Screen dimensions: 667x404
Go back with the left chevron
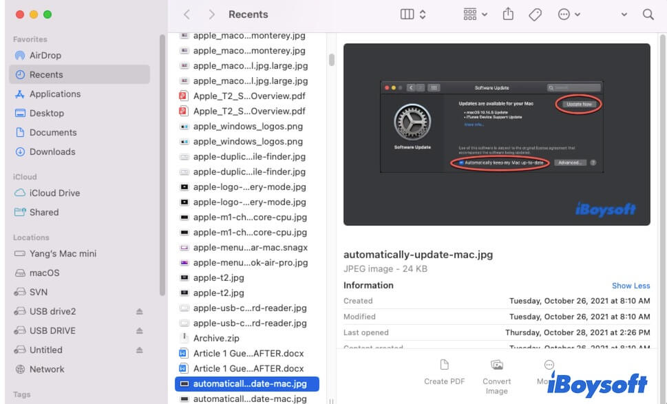tap(187, 14)
